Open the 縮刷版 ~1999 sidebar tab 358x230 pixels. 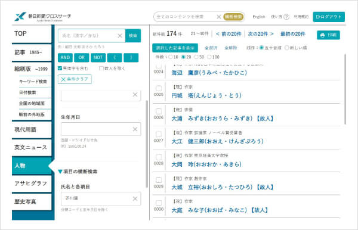[x=32, y=69]
